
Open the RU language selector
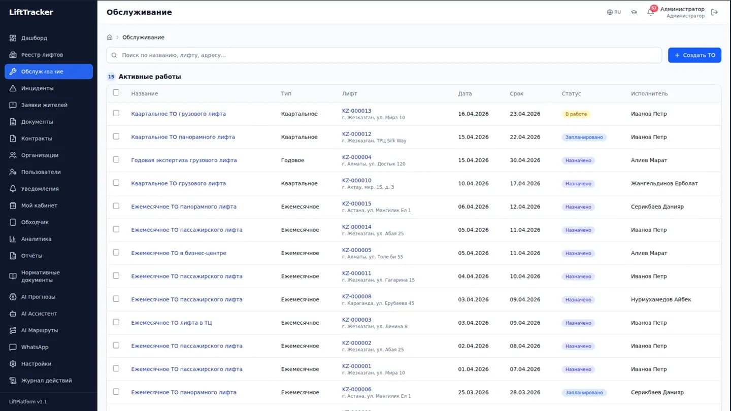[x=614, y=12]
